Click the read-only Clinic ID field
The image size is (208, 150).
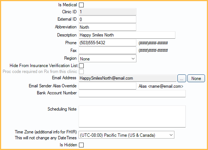107,12
